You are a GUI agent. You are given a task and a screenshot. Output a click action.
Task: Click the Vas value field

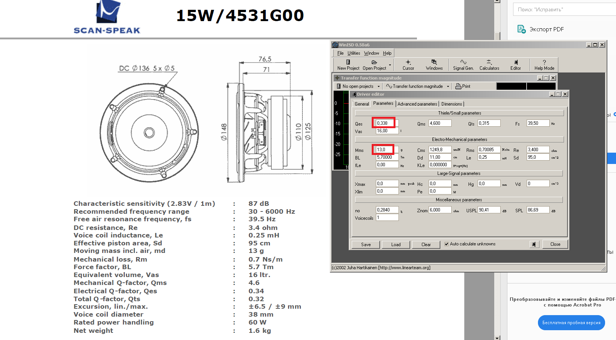pos(387,131)
